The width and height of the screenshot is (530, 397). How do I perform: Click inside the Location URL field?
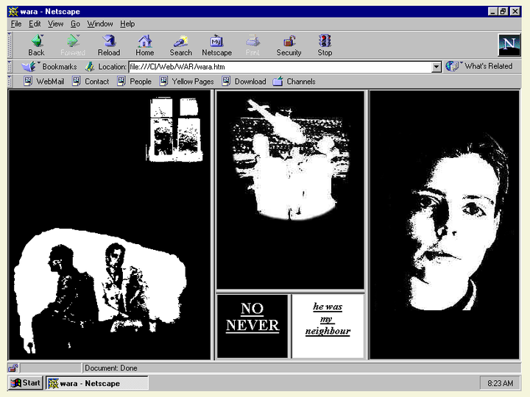[x=280, y=67]
